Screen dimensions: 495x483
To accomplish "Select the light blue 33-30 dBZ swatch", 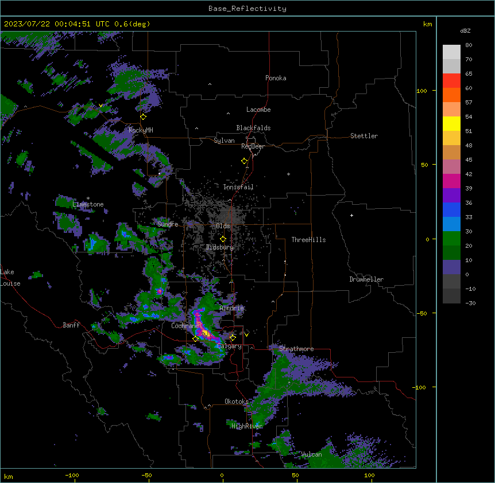I will (x=451, y=224).
